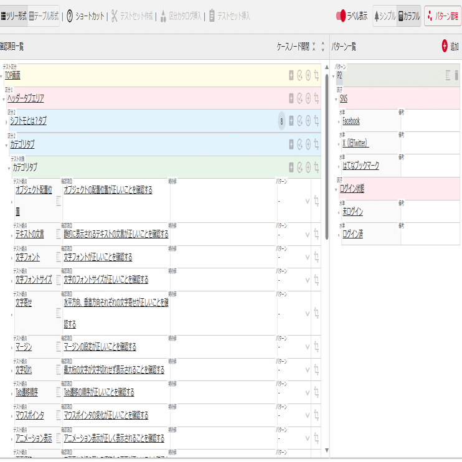Click check-plus icon on シフトモとは?タブ row
462x462 pixels.
pos(299,121)
